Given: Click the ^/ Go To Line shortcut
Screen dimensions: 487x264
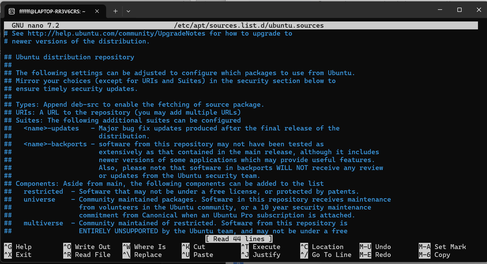Looking at the screenshot, I should coord(326,255).
